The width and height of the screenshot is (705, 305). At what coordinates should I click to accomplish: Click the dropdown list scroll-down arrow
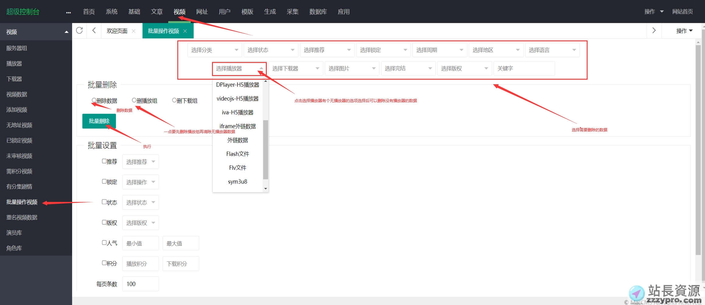[266, 189]
